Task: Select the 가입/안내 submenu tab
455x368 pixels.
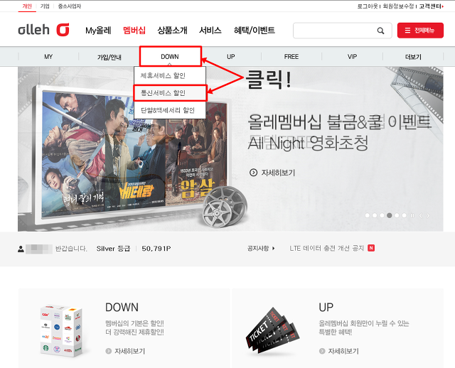Action: click(x=109, y=57)
